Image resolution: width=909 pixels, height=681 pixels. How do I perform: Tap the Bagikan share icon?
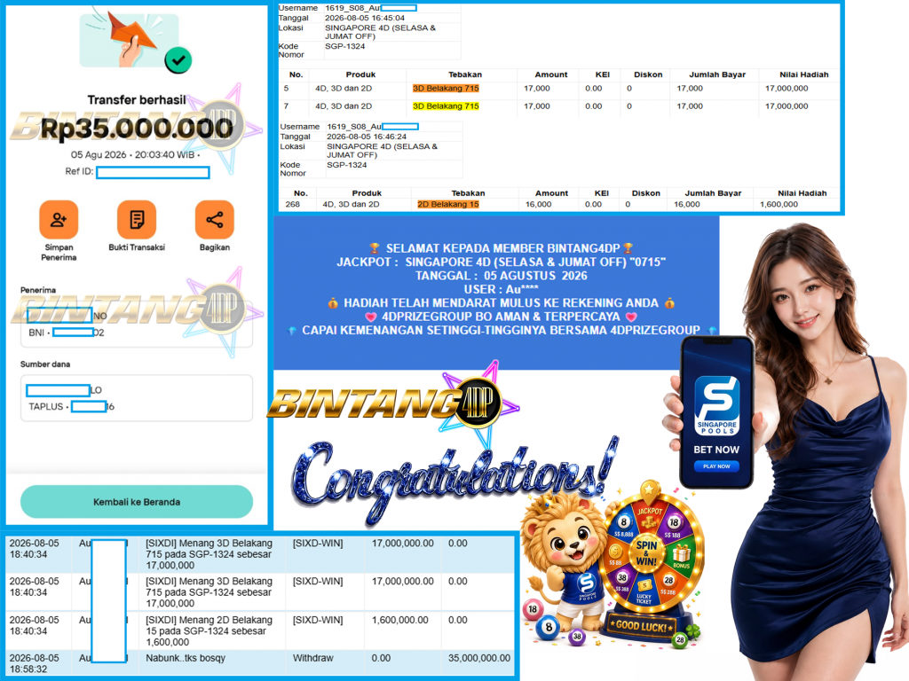(215, 220)
